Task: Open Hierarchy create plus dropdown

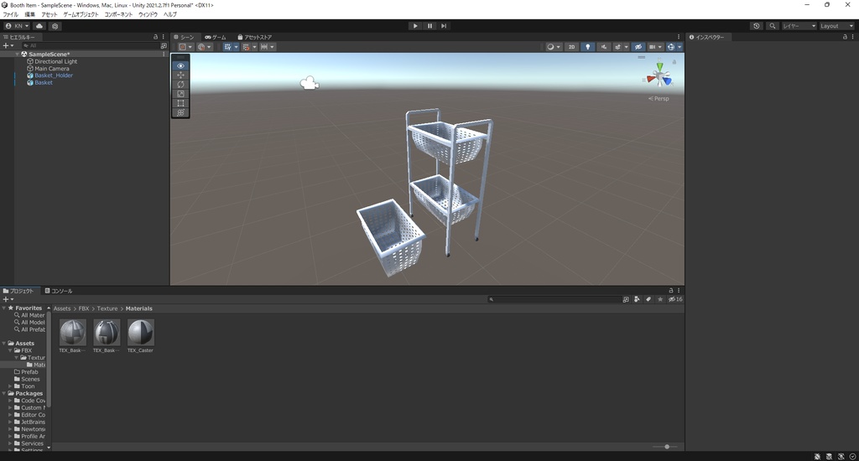Action: click(8, 45)
